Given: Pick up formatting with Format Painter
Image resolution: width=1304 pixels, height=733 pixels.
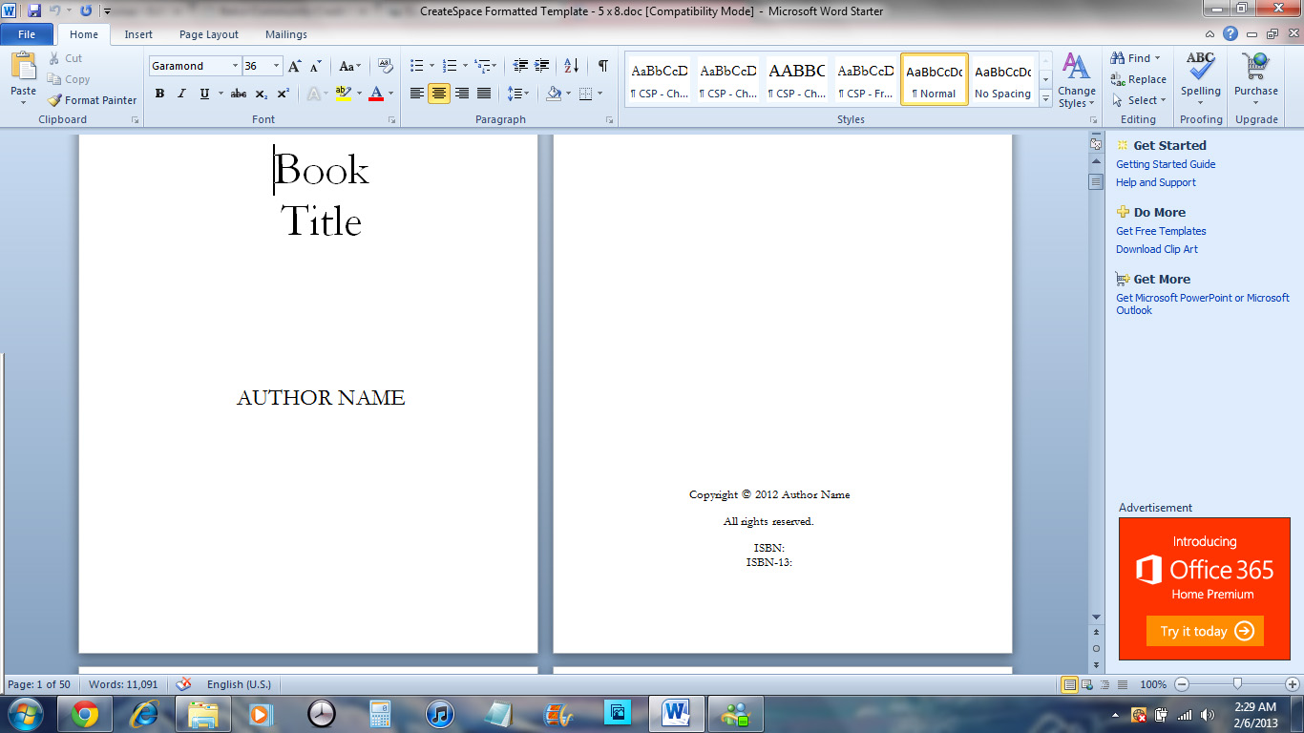Looking at the screenshot, I should tap(93, 100).
